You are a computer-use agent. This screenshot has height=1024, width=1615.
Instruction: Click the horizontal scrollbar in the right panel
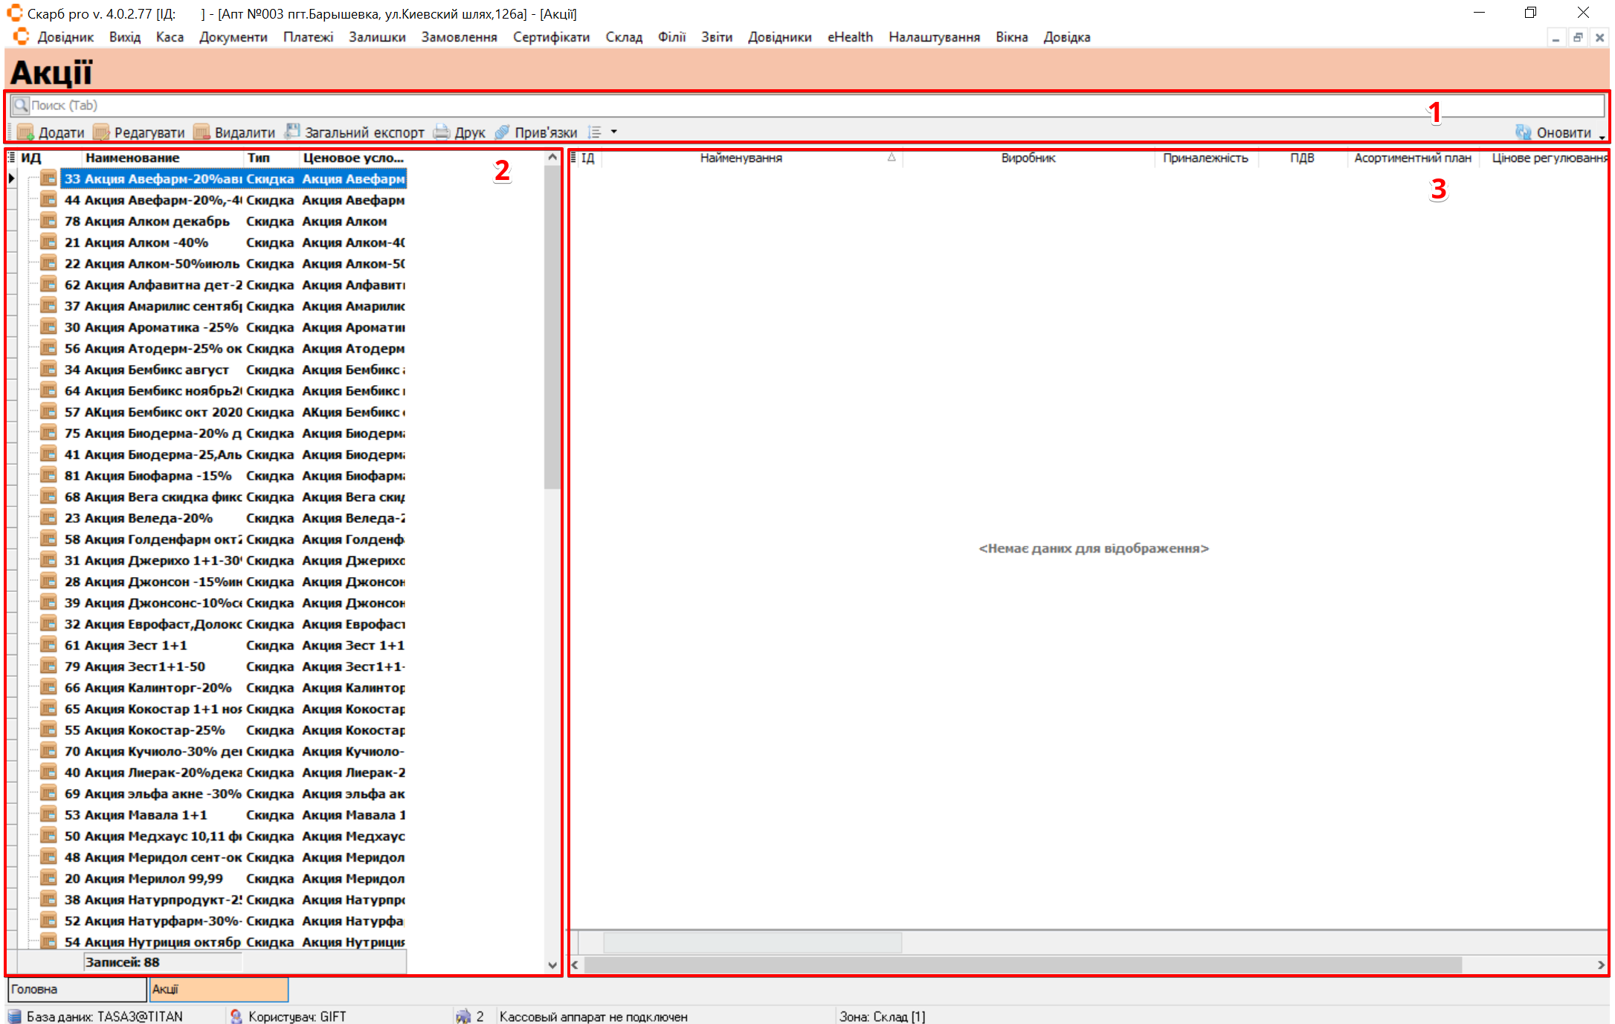pyautogui.click(x=1023, y=965)
